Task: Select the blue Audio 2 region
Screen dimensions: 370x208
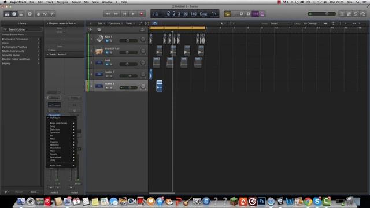Action: (x=160, y=86)
